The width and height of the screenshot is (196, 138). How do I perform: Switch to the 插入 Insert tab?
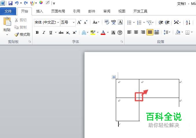(x=39, y=11)
